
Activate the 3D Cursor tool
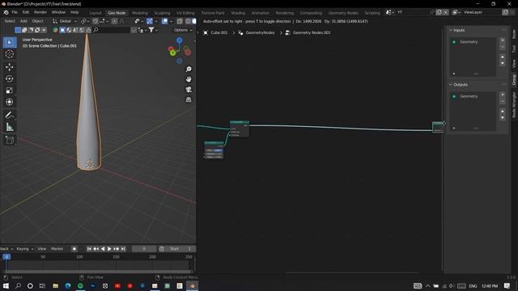[x=9, y=54]
